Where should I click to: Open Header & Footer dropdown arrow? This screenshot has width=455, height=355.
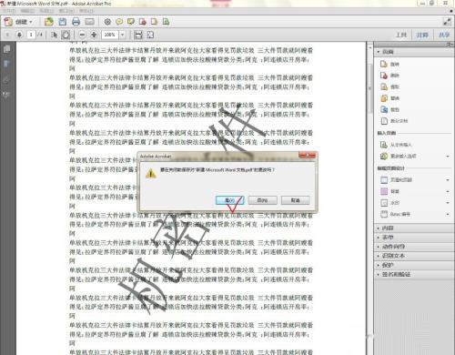pos(448,180)
